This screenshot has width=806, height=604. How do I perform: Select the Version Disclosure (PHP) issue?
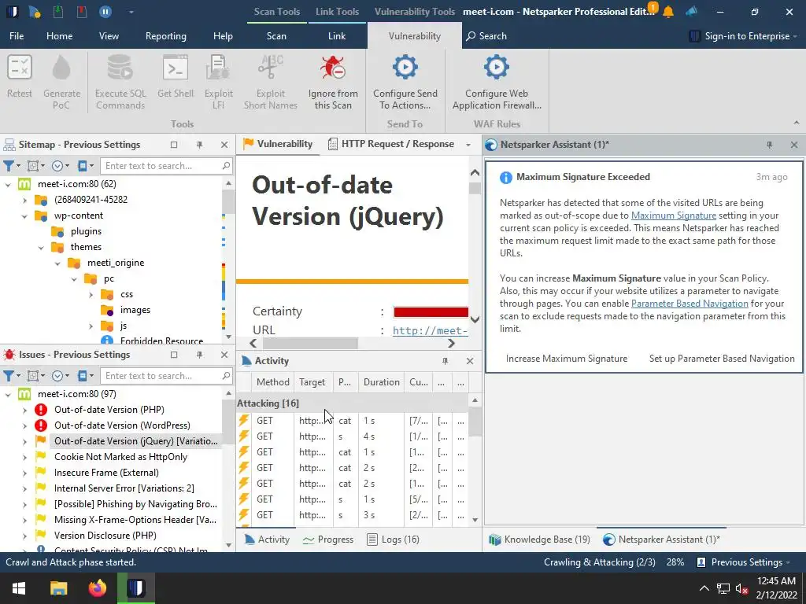point(105,535)
